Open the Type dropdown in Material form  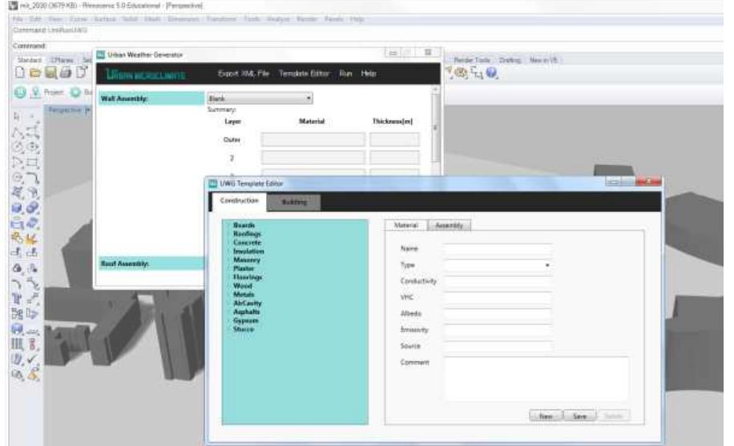pos(498,265)
